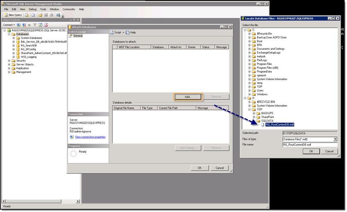Expand the RG_SearchDB database node
This screenshot has height=212, width=347.
click(x=14, y=45)
